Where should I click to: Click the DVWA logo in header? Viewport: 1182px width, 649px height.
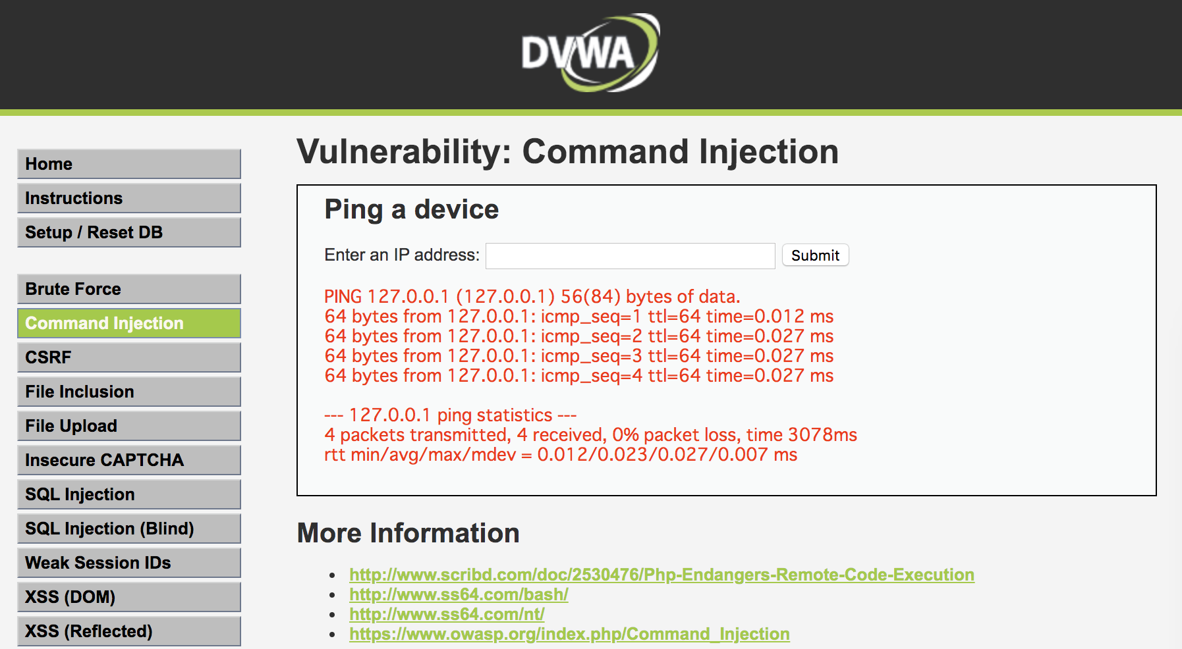coord(590,53)
